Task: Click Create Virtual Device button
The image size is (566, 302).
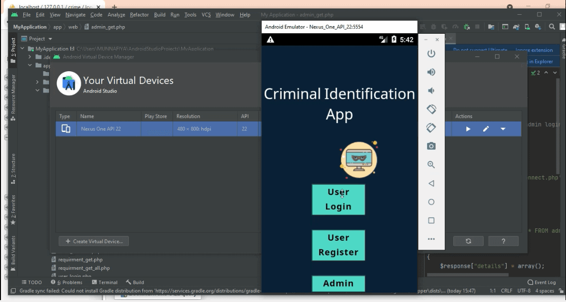Action: (x=94, y=241)
